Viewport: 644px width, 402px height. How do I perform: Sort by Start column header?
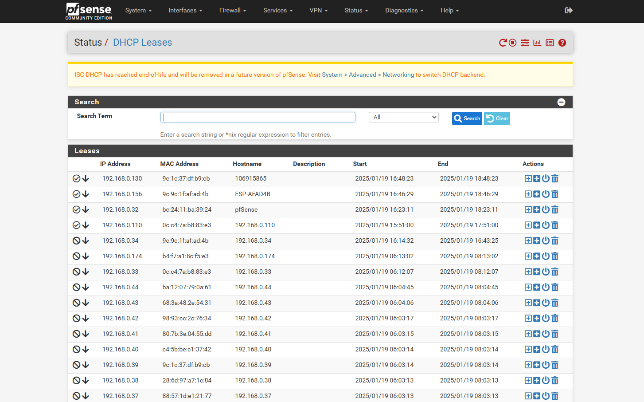click(x=360, y=164)
